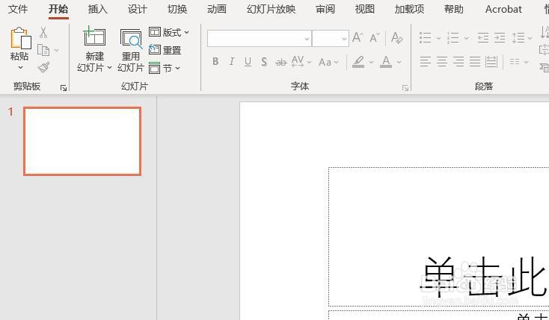549x320 pixels.
Task: Switch to the 设计 tab
Action: (138, 9)
